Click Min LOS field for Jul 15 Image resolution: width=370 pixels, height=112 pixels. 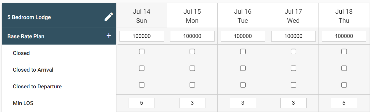pos(192,103)
